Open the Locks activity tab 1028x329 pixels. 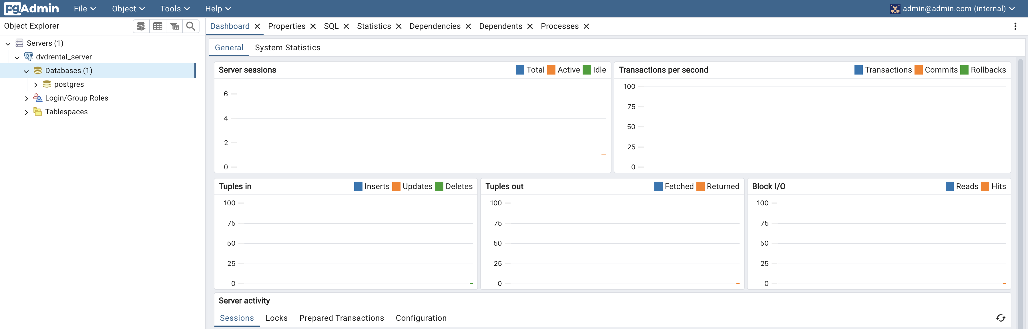(276, 318)
